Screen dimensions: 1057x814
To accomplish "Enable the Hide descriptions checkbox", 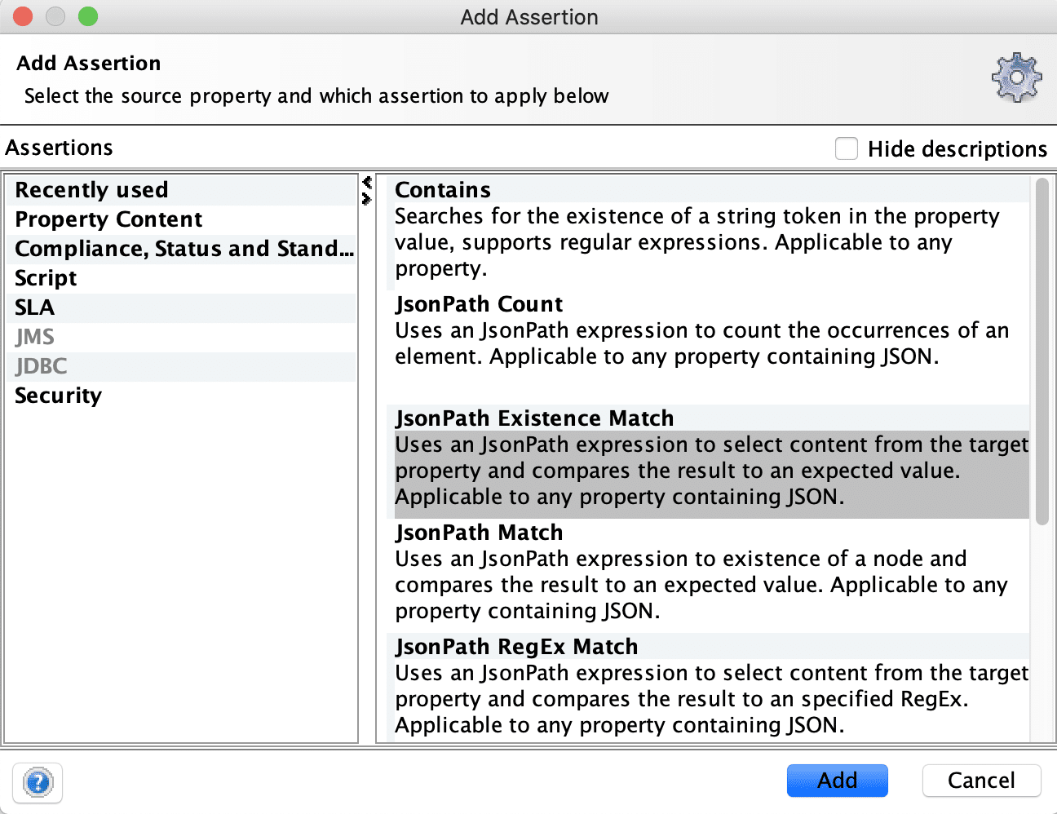I will click(846, 148).
